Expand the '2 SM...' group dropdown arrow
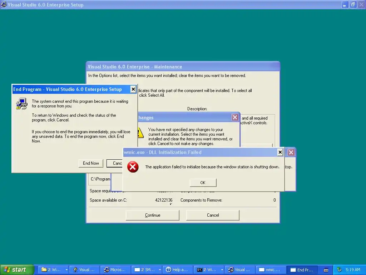Image resolution: width=366 pixels, height=275 pixels. pos(160,270)
